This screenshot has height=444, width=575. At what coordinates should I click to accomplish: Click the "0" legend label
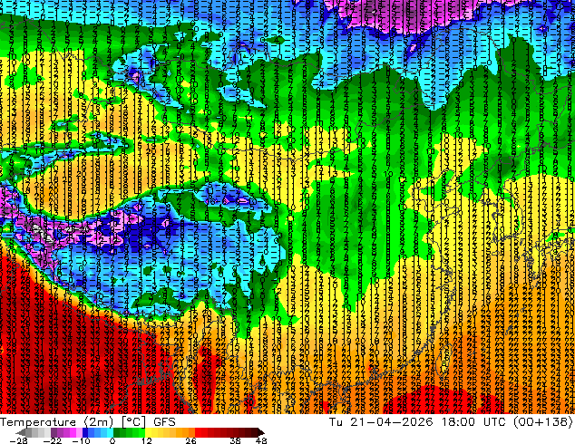(x=112, y=440)
